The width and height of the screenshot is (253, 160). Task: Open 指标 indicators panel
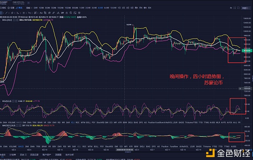(x=3, y=8)
